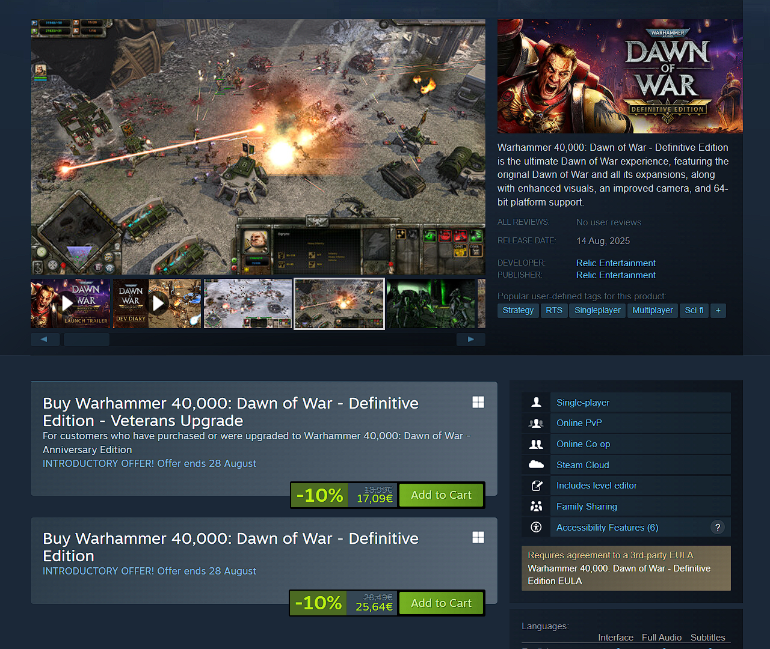This screenshot has width=770, height=649.
Task: Play the Dev Diary video thumbnail
Action: pos(157,303)
